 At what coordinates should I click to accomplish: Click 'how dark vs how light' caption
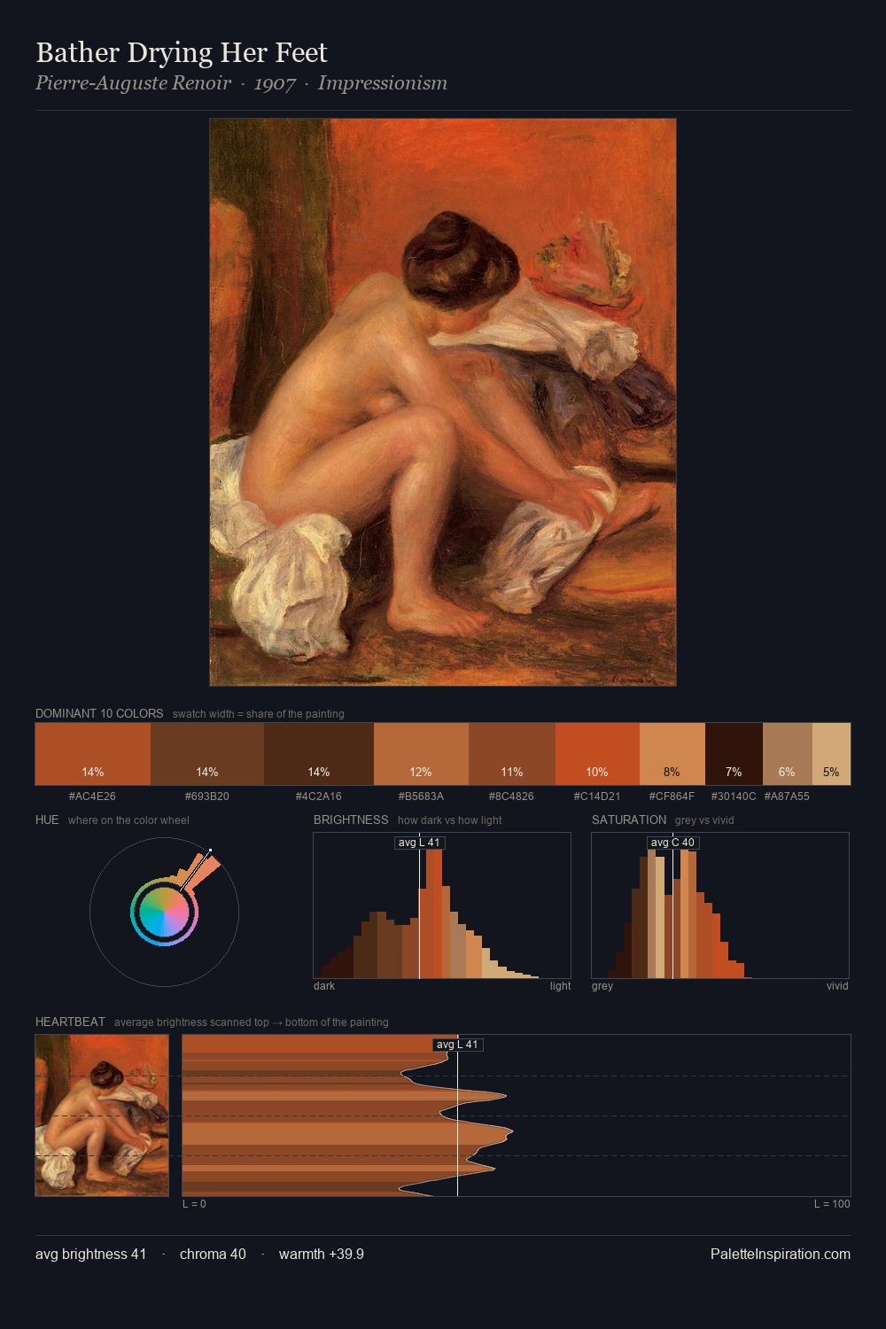(x=449, y=820)
